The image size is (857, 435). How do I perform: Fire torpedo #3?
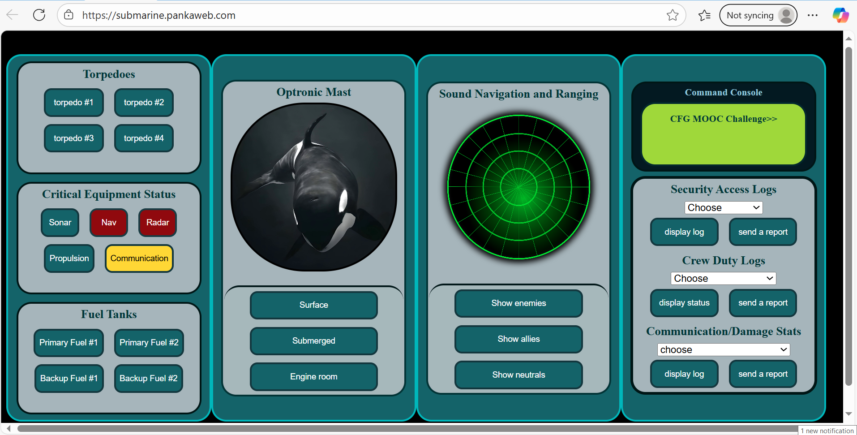pyautogui.click(x=74, y=138)
